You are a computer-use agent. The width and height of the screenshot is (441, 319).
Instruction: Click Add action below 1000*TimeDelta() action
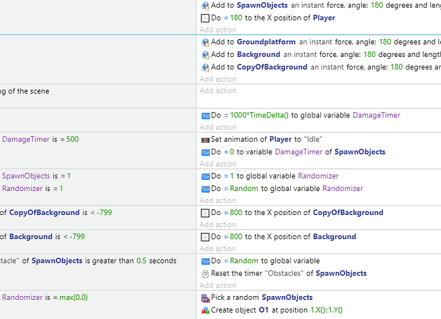(218, 127)
